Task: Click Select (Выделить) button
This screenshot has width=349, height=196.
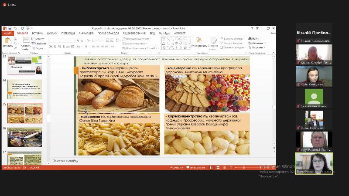Action: click(257, 47)
